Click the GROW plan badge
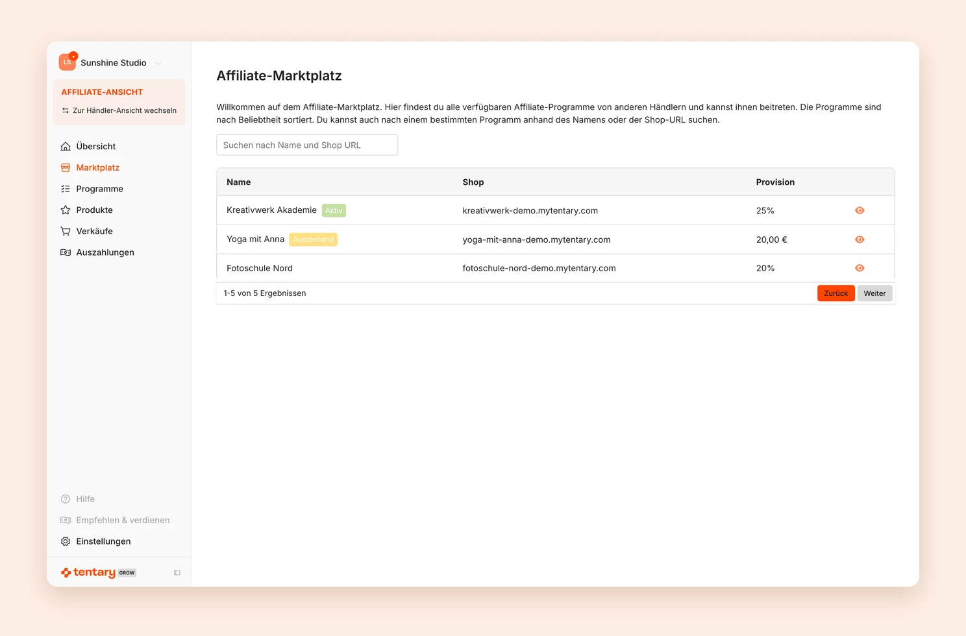This screenshot has width=966, height=636. (x=127, y=573)
